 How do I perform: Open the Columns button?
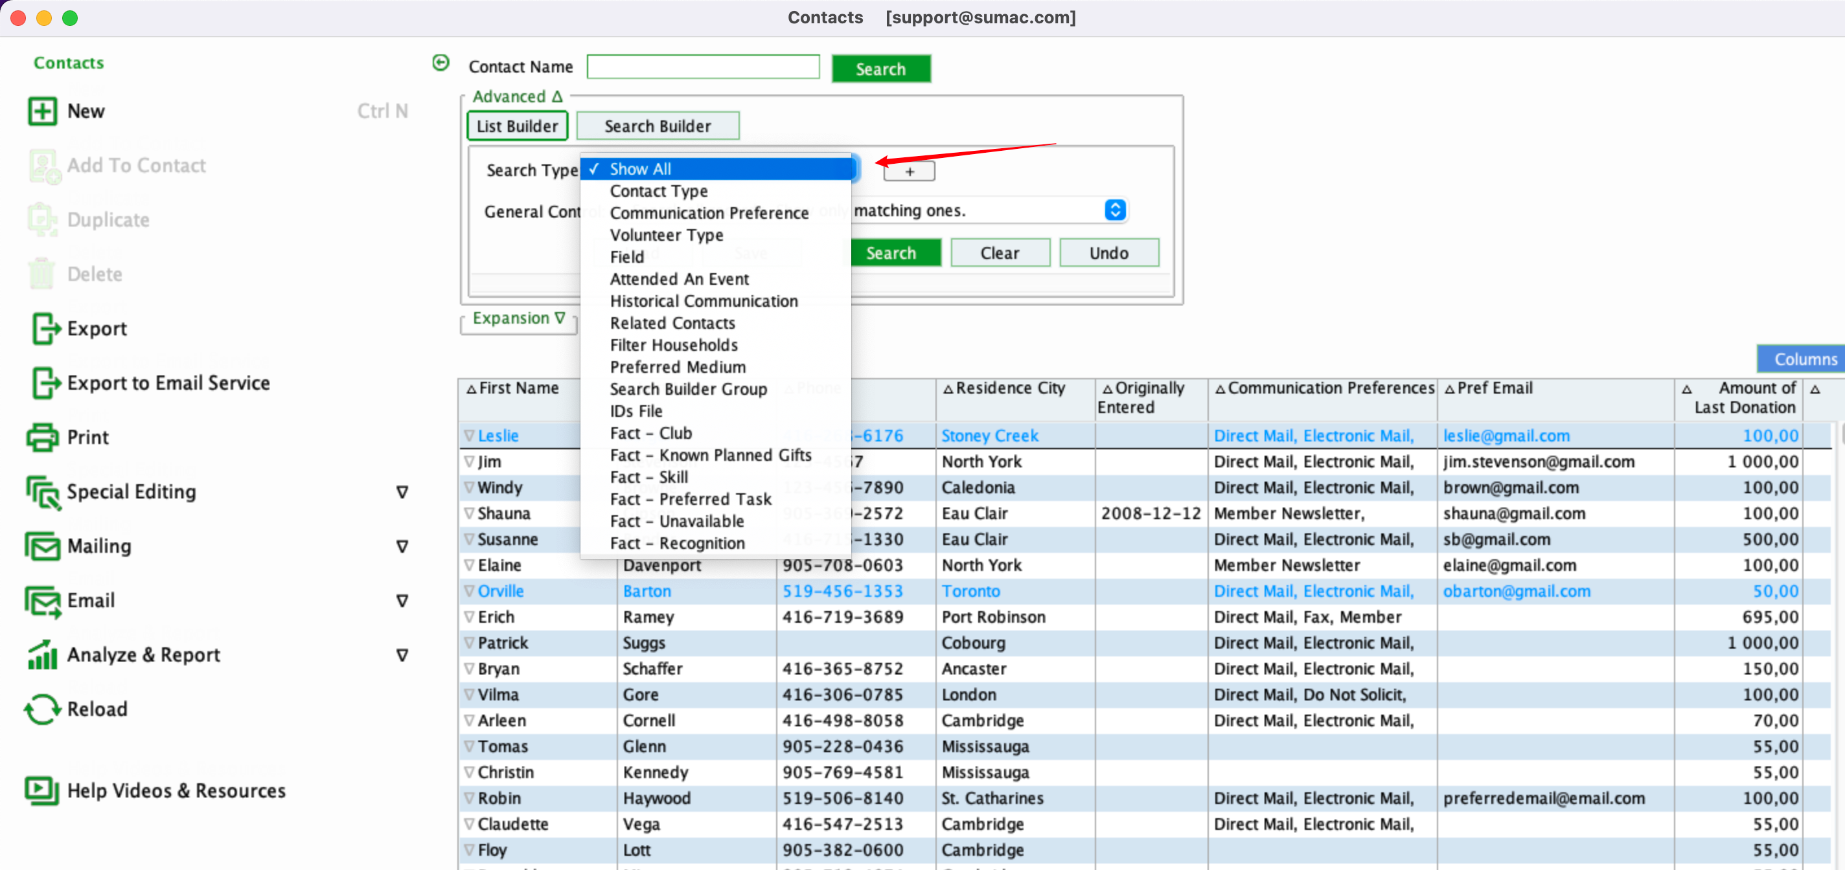(x=1802, y=359)
